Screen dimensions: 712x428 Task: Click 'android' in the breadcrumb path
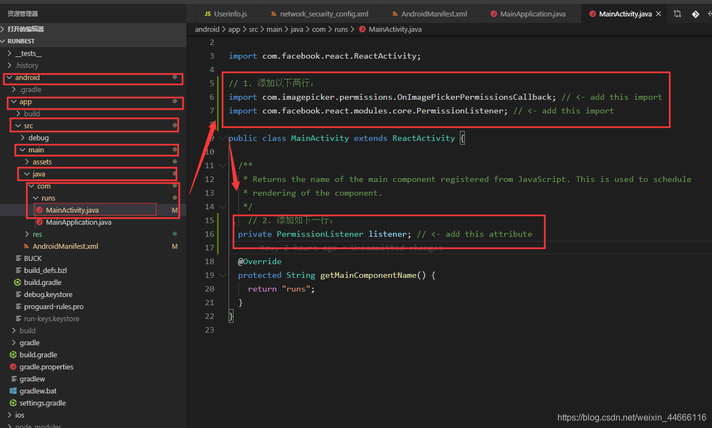[207, 29]
